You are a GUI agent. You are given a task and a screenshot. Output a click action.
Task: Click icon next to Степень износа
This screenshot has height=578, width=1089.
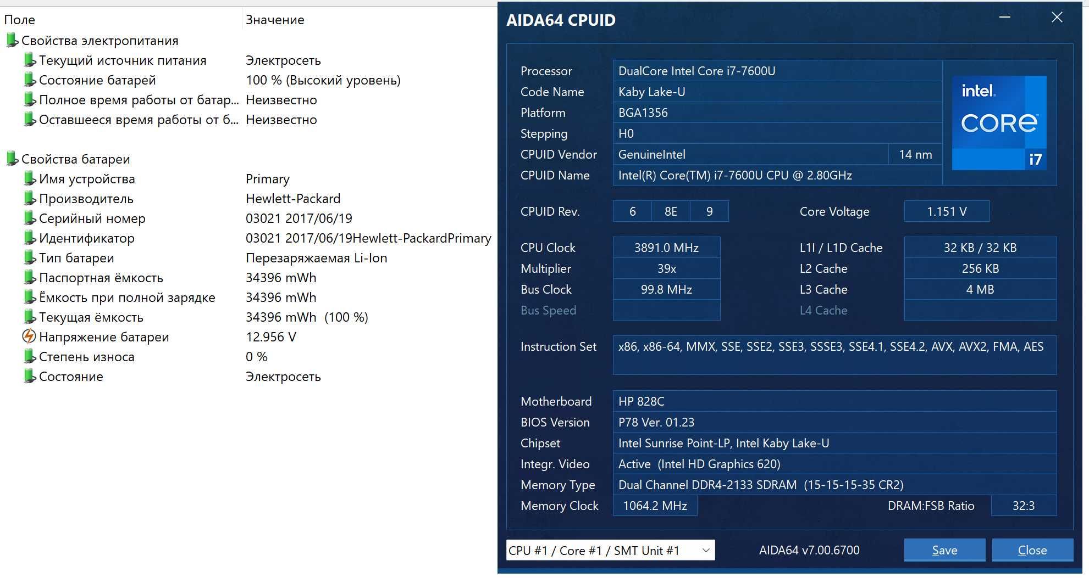click(x=30, y=356)
